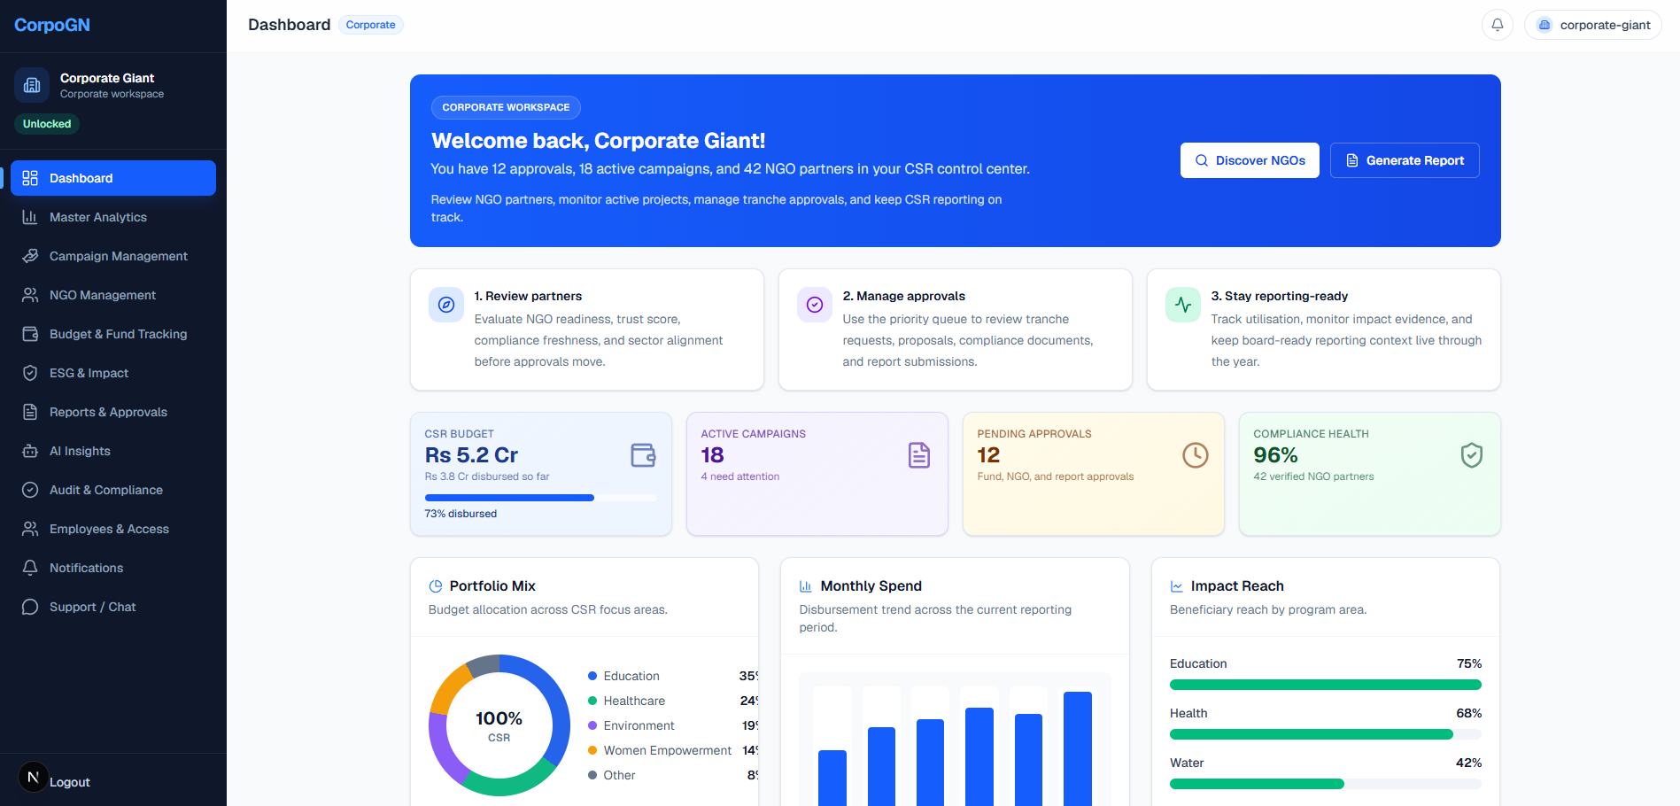Click the Notifications bell icon in sidebar
Screen dimensions: 1680x806
[x=30, y=568]
